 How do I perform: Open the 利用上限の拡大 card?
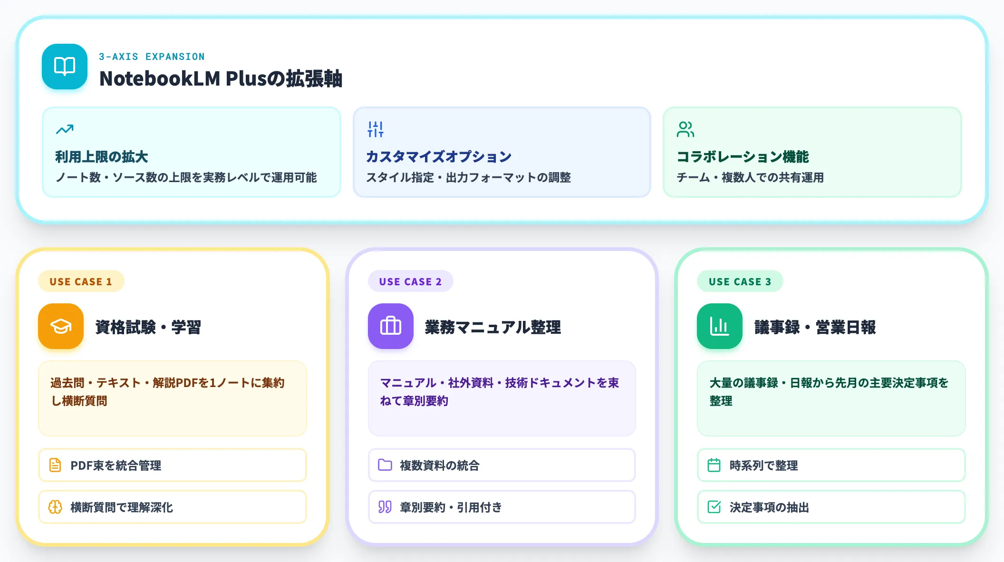192,152
